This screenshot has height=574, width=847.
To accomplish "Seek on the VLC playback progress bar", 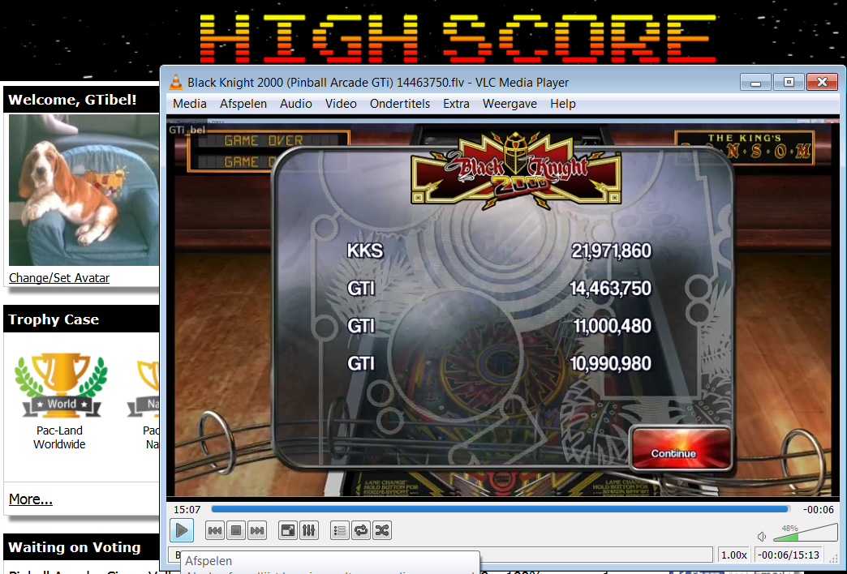I will pos(501,509).
